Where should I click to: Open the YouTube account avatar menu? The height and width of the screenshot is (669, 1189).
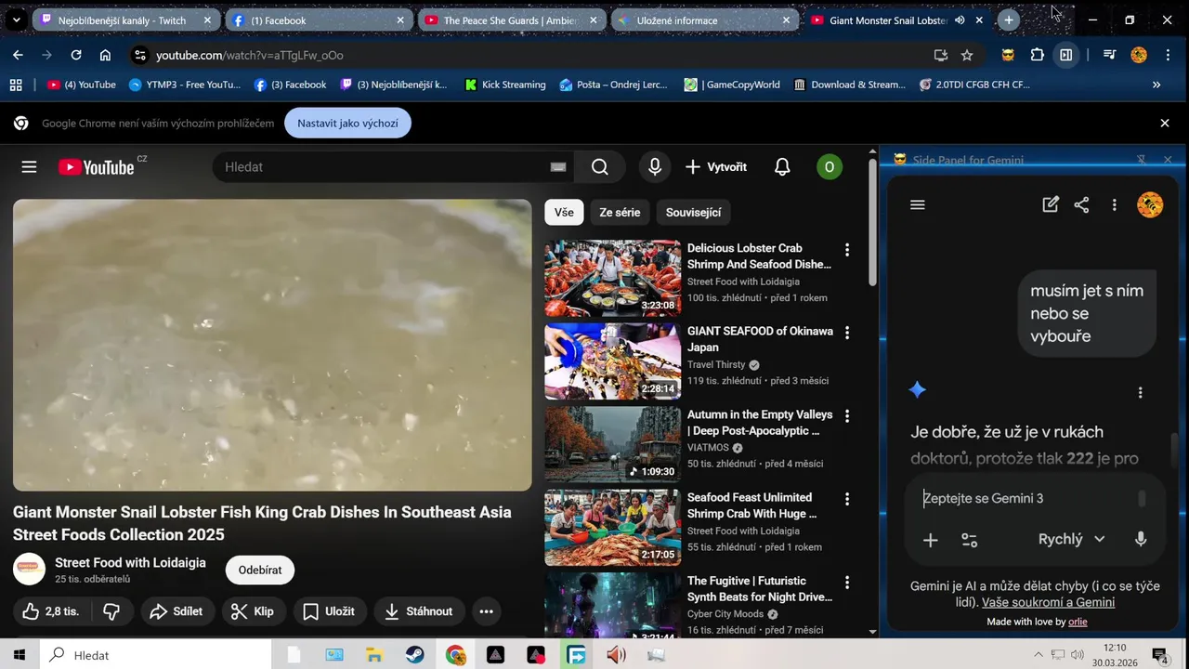(x=829, y=167)
